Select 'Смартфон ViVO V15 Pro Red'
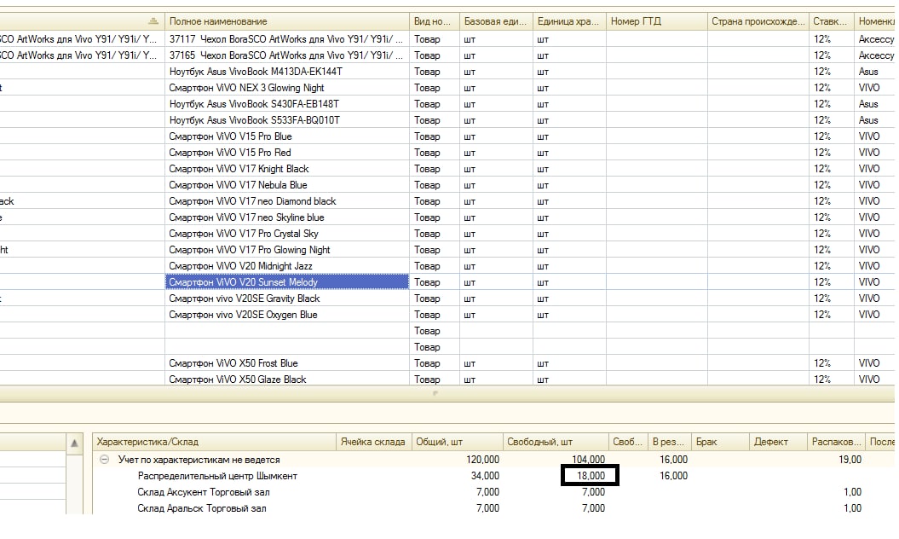 click(x=230, y=153)
